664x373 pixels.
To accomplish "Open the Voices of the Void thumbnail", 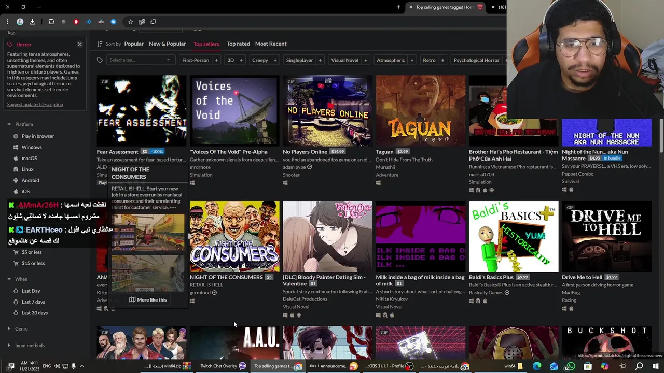I will 234,111.
